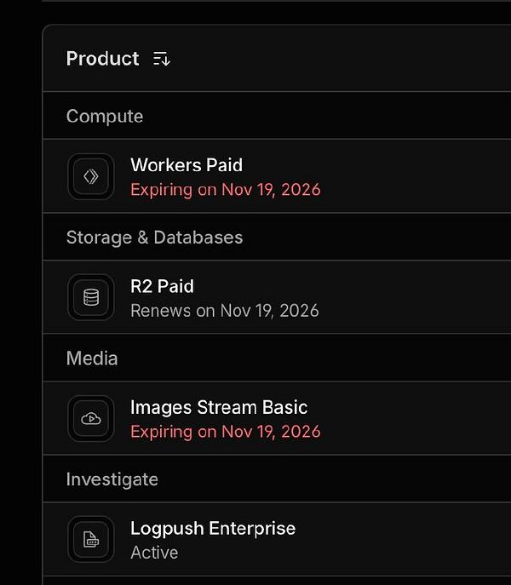Screen dimensions: 511x585
Task: Click the Images Stream Basic cloud play icon
Action: [91, 419]
